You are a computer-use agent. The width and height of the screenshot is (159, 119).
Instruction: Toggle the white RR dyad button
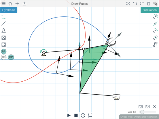4,57
